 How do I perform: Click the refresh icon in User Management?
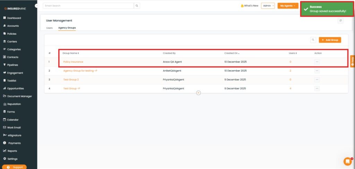340,21
